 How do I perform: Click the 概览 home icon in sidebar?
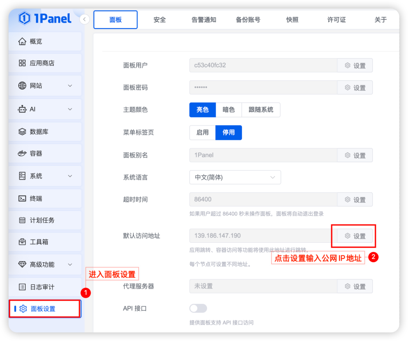coord(22,41)
